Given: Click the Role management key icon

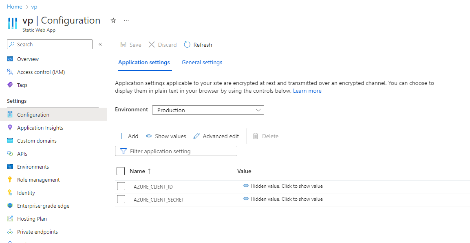Looking at the screenshot, I should click(x=10, y=179).
